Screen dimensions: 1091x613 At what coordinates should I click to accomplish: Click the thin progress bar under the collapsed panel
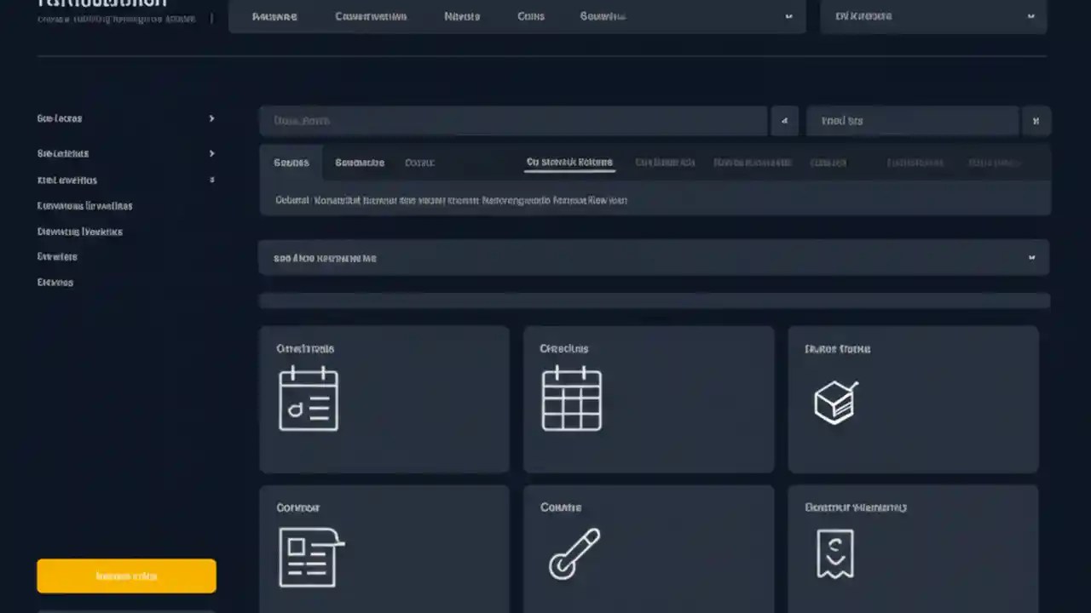click(654, 300)
